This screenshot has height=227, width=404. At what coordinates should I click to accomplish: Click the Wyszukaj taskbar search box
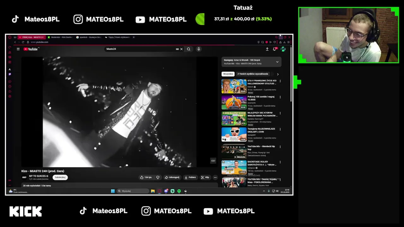(x=133, y=191)
